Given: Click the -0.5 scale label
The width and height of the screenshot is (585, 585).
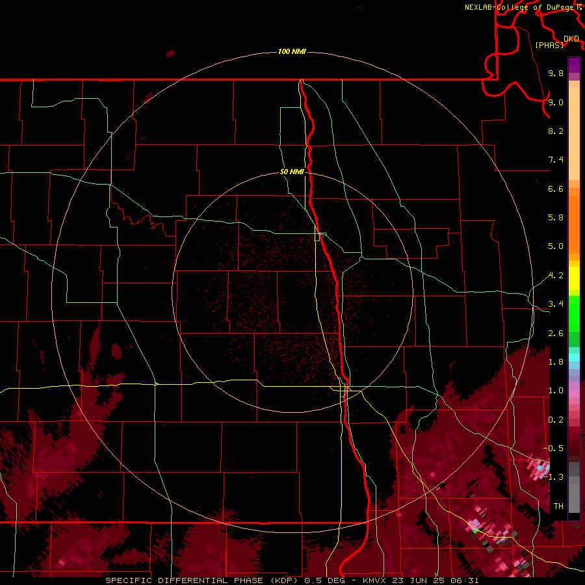Looking at the screenshot, I should click(x=553, y=448).
